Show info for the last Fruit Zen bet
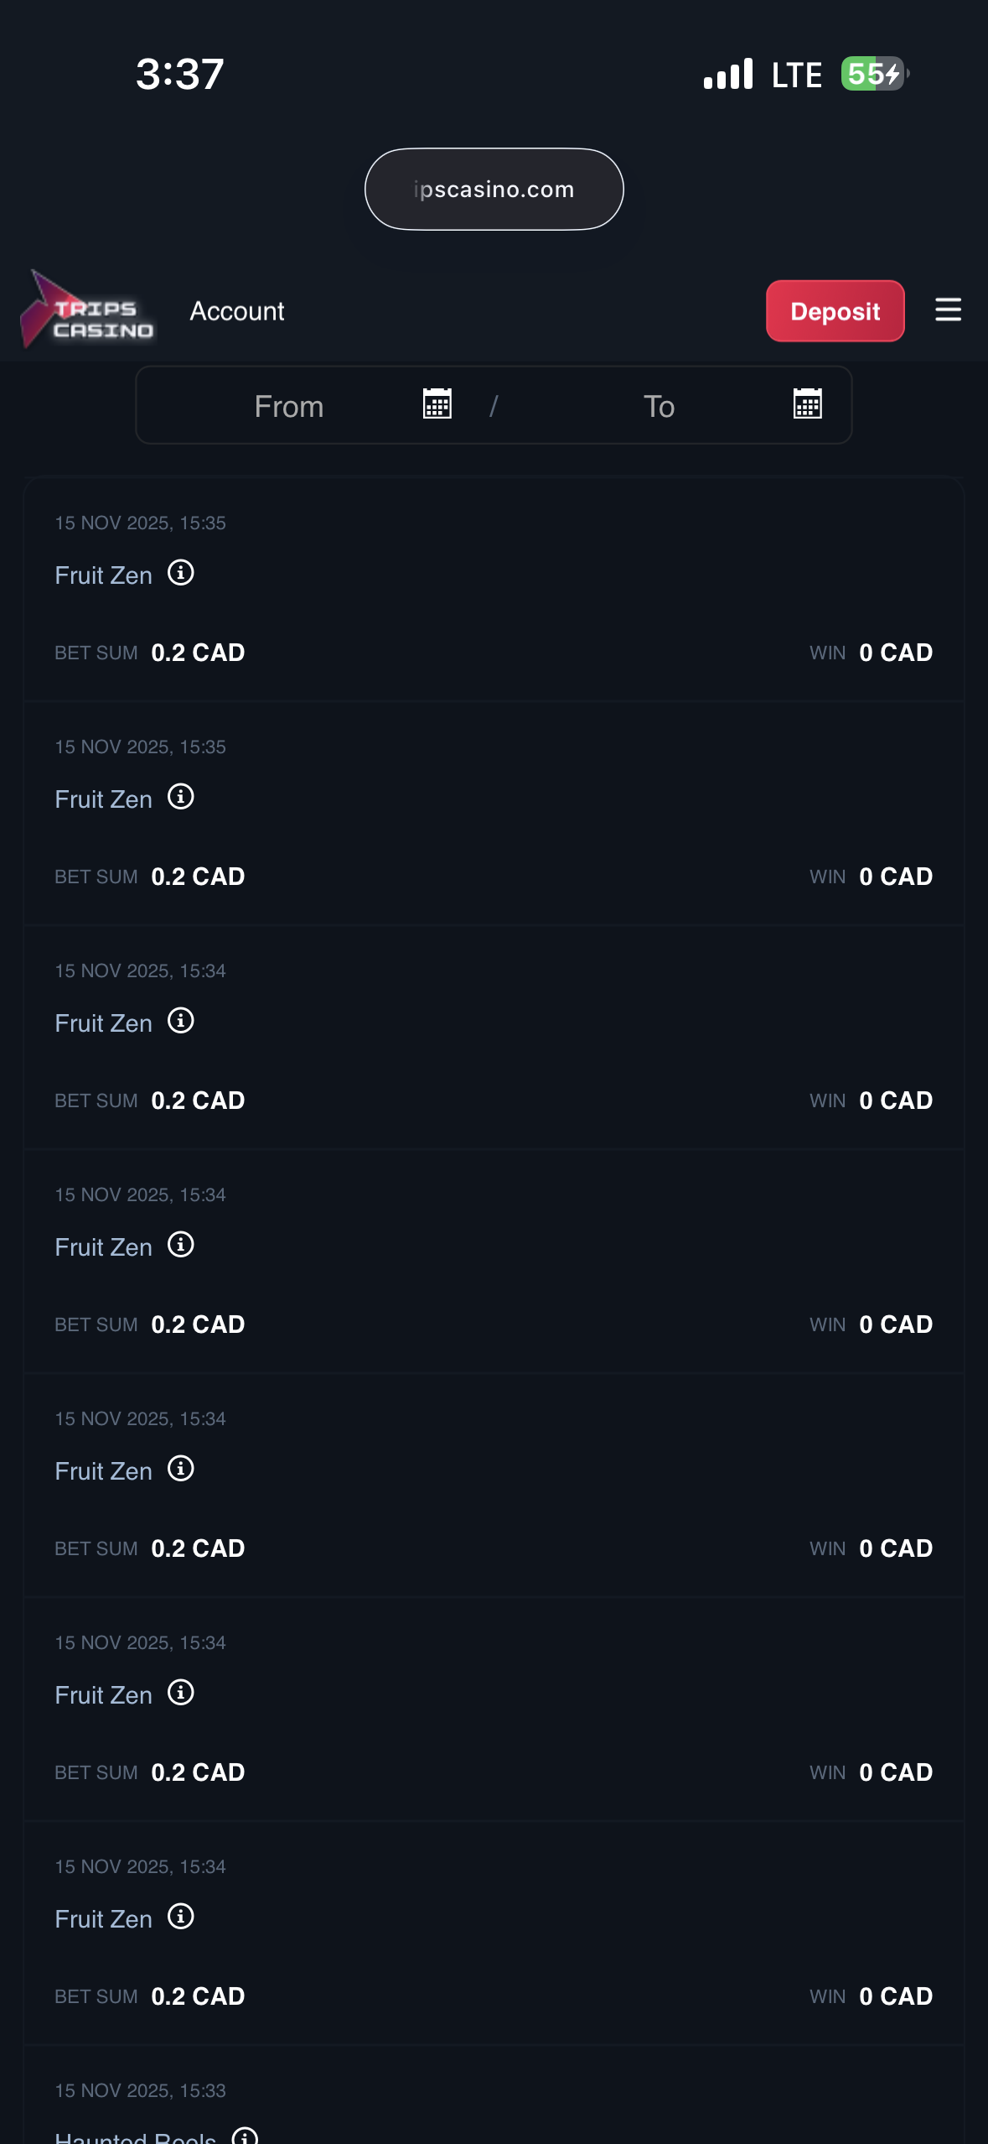The height and width of the screenshot is (2144, 988). coord(181,1917)
